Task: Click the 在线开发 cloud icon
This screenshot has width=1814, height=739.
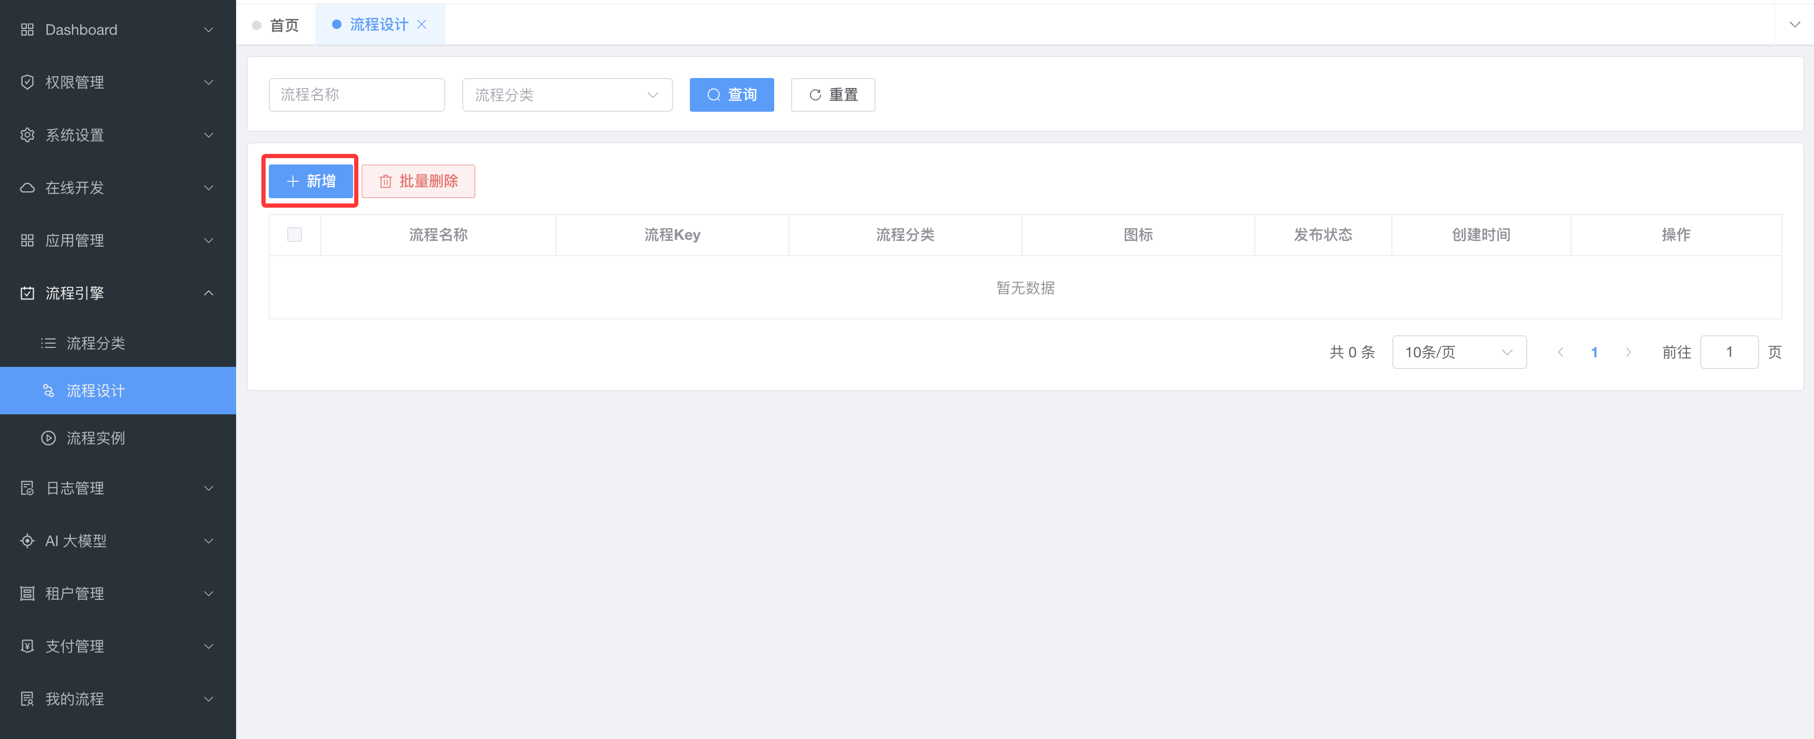Action: click(x=27, y=188)
